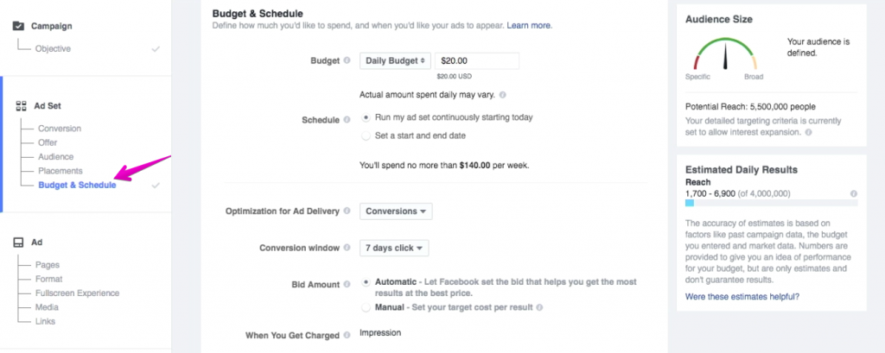The width and height of the screenshot is (885, 353).
Task: Expand the 7 days click dropdown
Action: pos(394,248)
